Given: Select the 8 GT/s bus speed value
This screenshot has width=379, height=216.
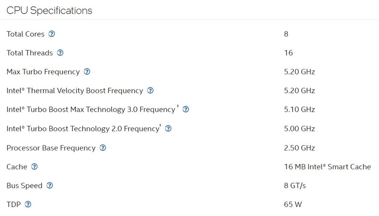Looking at the screenshot, I should 294,186.
